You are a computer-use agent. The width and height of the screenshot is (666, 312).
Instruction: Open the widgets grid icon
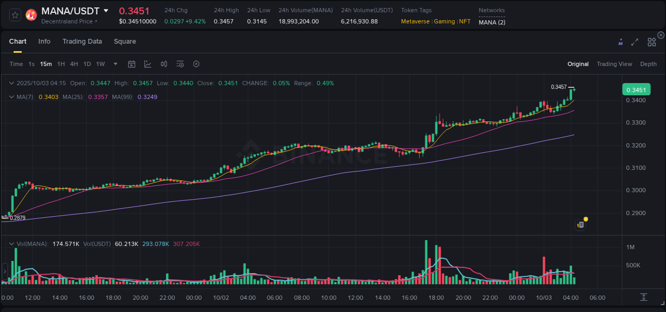652,42
